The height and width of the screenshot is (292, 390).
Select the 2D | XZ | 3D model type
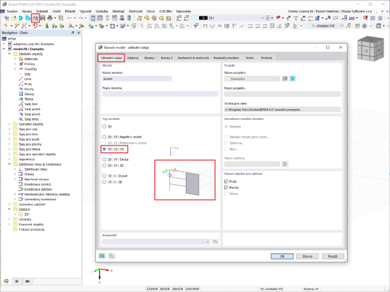pyautogui.click(x=104, y=149)
